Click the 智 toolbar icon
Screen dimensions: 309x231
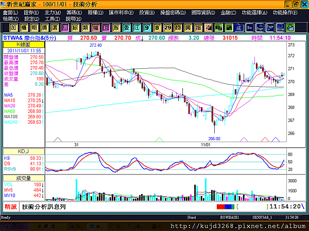click(x=116, y=28)
